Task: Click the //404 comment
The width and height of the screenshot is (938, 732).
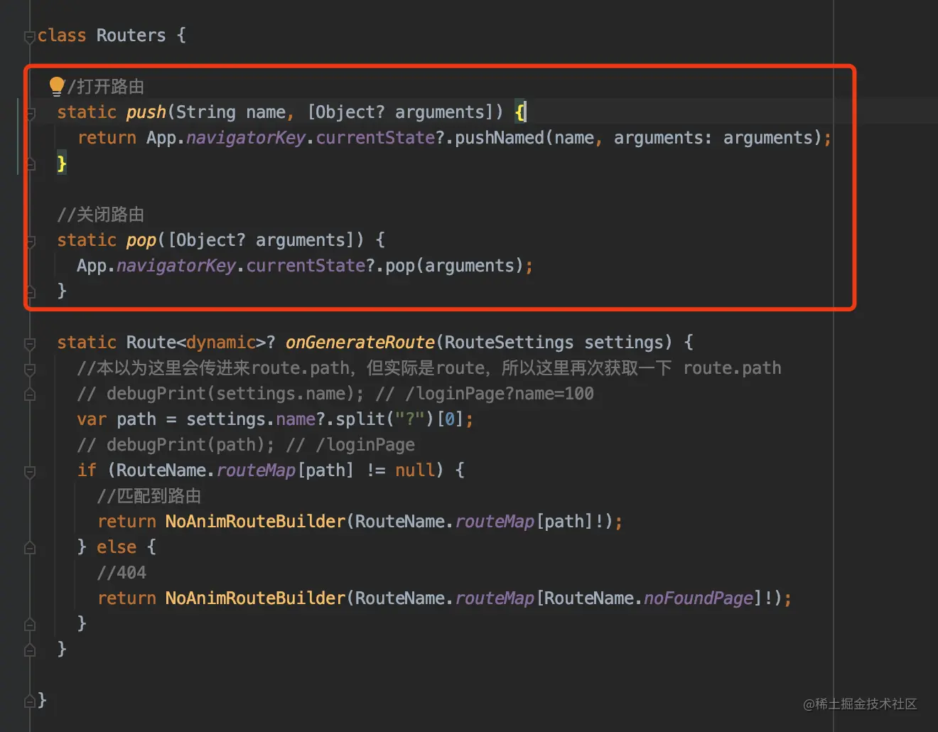Action: [x=122, y=573]
